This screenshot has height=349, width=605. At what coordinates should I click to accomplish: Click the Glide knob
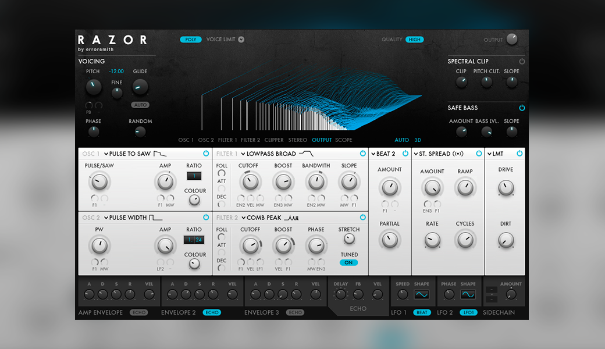coord(140,87)
